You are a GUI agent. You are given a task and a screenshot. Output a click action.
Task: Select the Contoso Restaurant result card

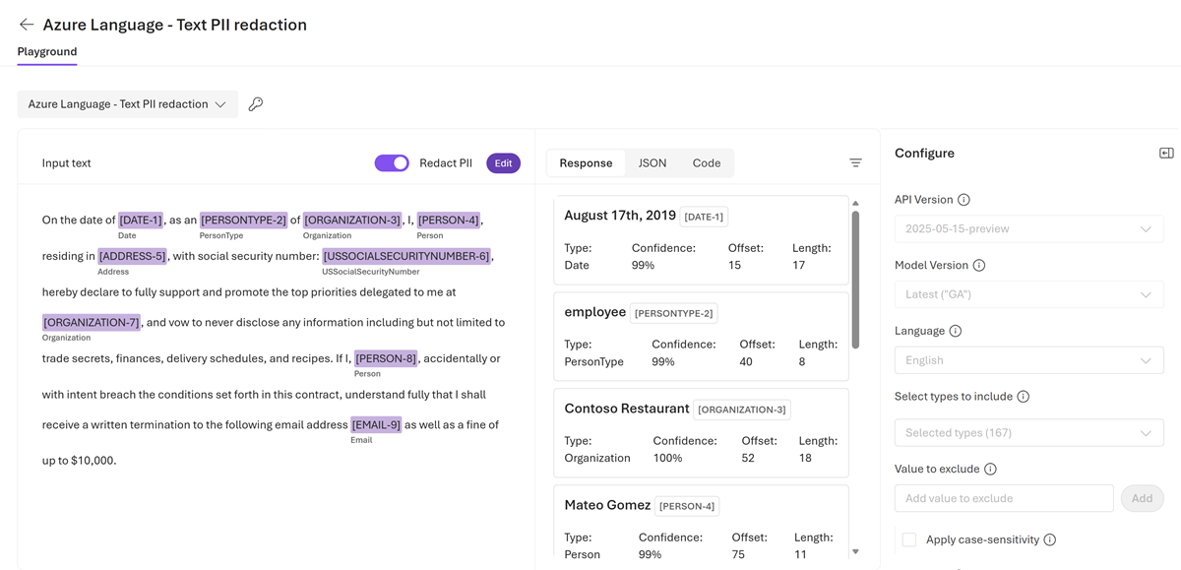(x=701, y=432)
